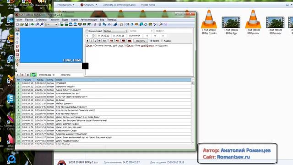Click the Italic formatting button
The height and width of the screenshot is (165, 293).
point(92,41)
